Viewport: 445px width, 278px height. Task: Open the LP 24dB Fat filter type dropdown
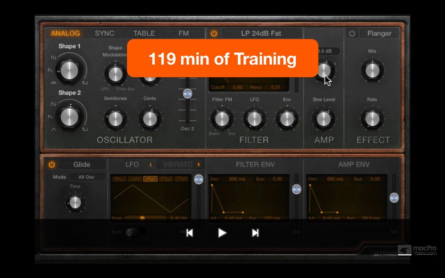[x=261, y=33]
